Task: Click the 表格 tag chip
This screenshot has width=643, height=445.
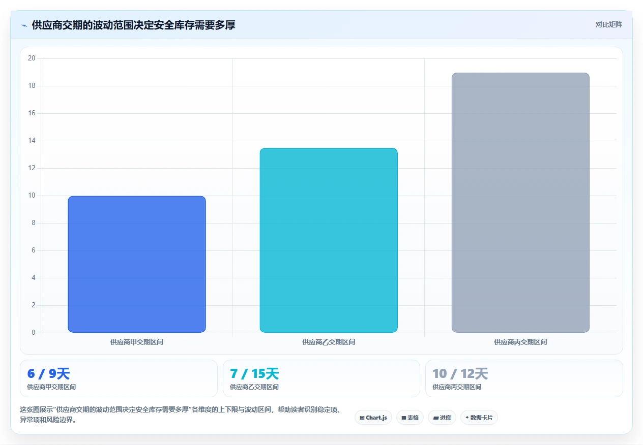Action: pyautogui.click(x=410, y=418)
